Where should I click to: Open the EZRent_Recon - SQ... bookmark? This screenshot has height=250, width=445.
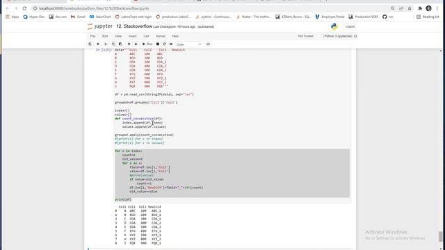293,17
